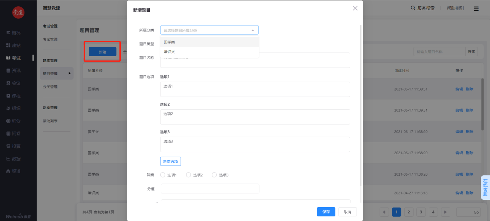Click the 考试 book icon in the sidebar

[8, 58]
